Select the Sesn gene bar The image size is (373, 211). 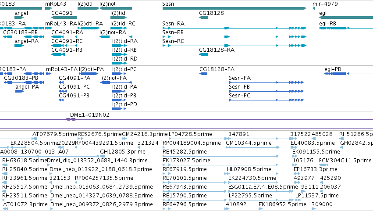coord(234,8)
